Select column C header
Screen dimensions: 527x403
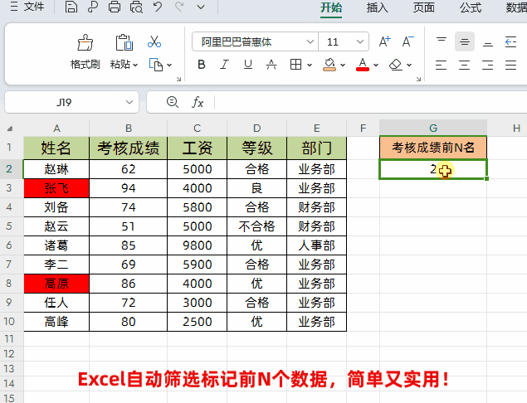[197, 128]
